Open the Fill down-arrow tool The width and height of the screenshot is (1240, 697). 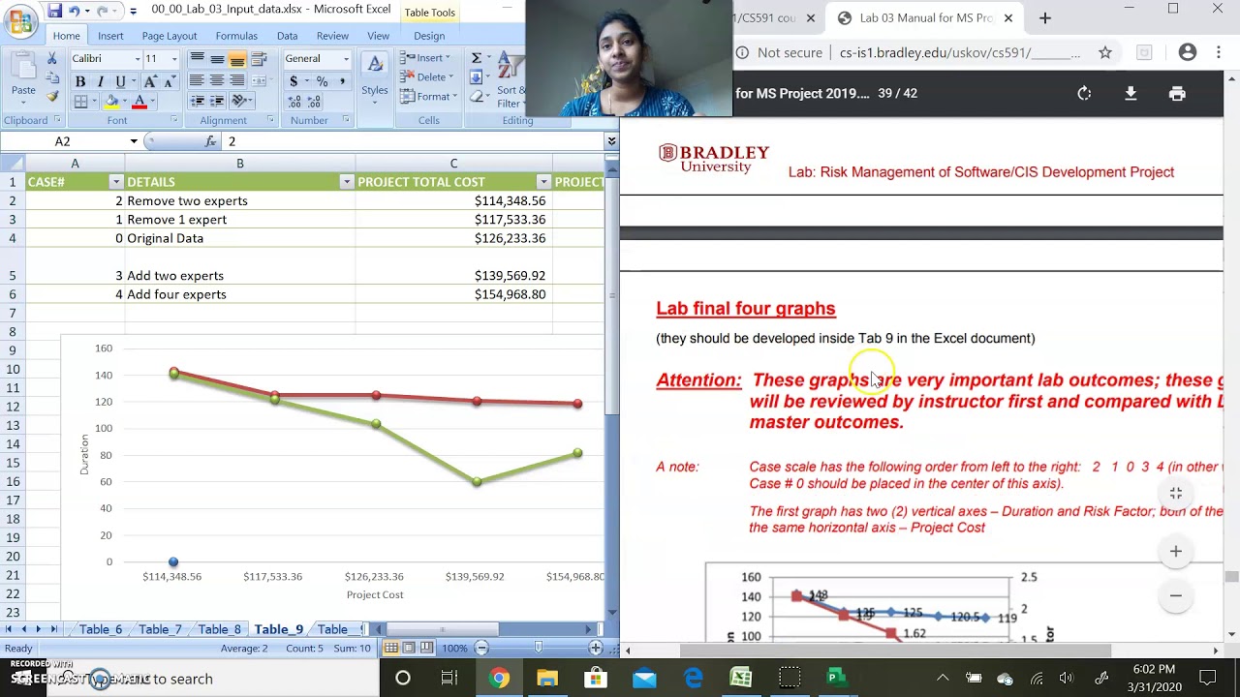476,77
